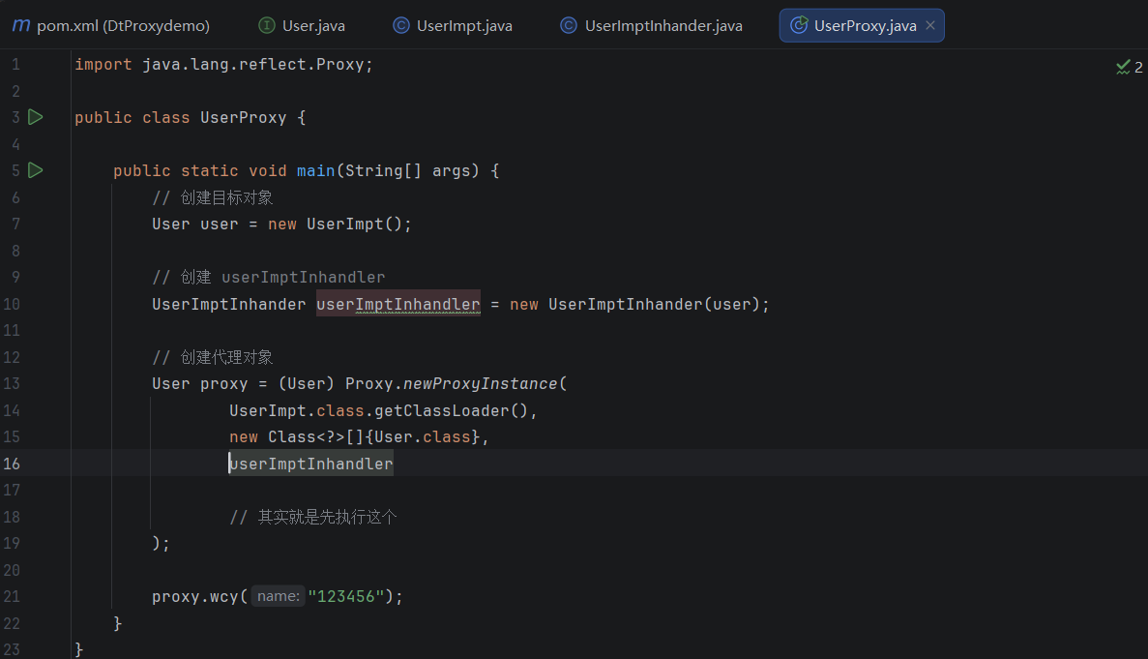Click the Class<?>[]{User.class} expression
1148x659 pixels.
[374, 437]
